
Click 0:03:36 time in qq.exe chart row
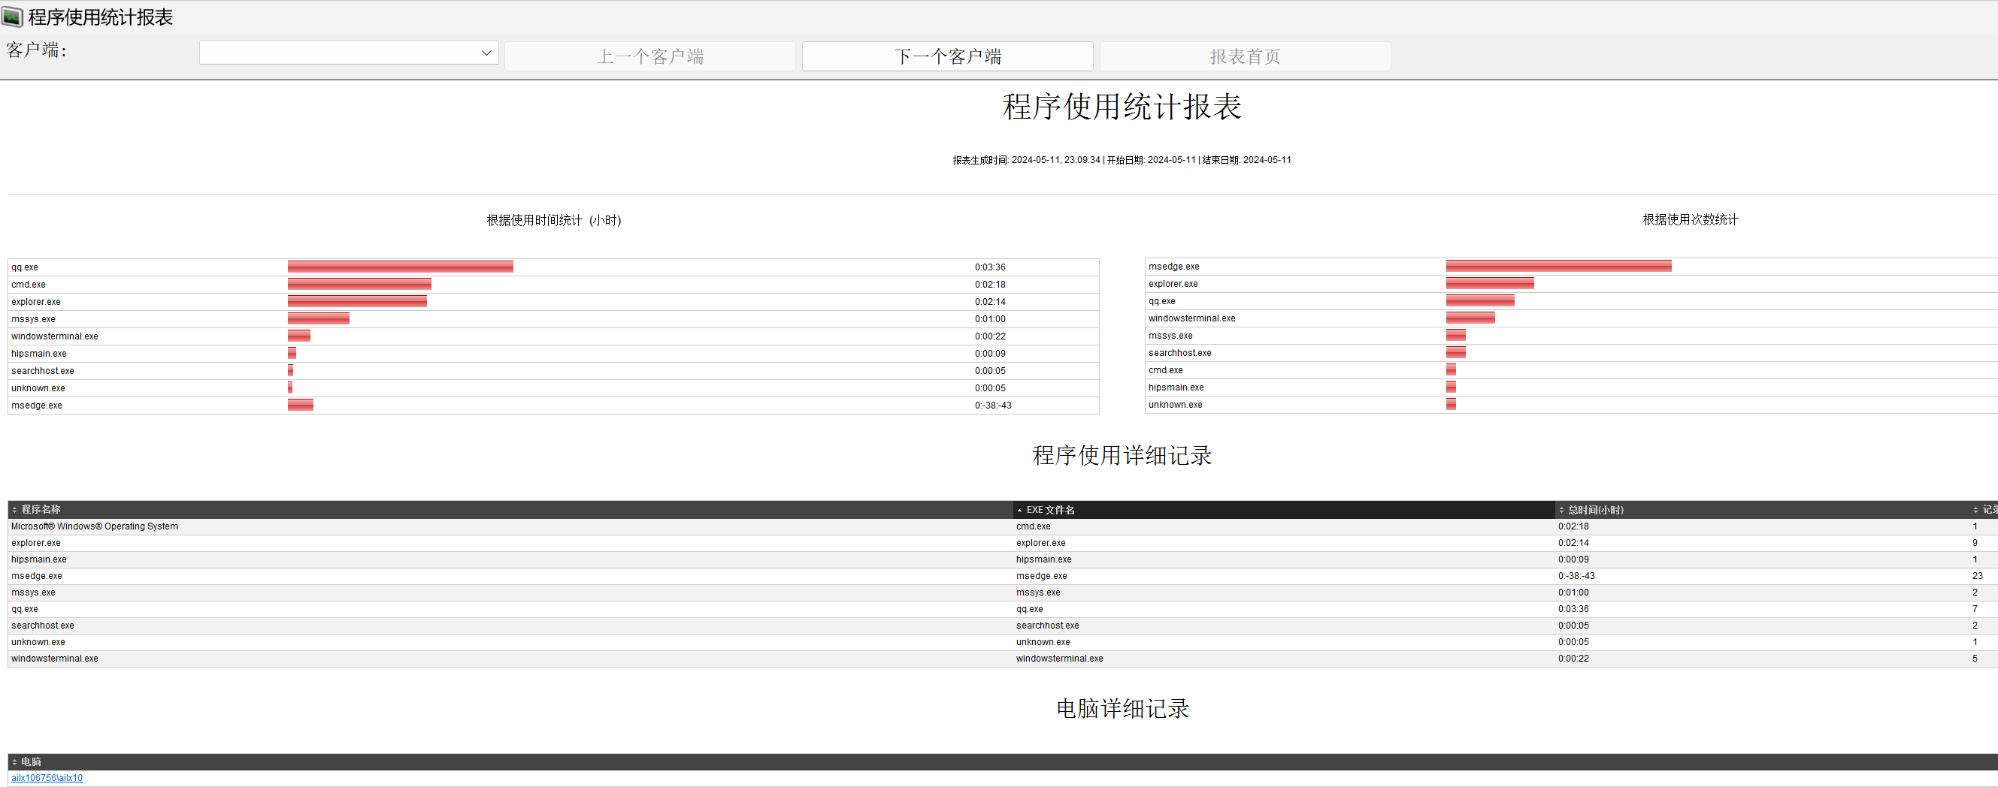(x=990, y=267)
